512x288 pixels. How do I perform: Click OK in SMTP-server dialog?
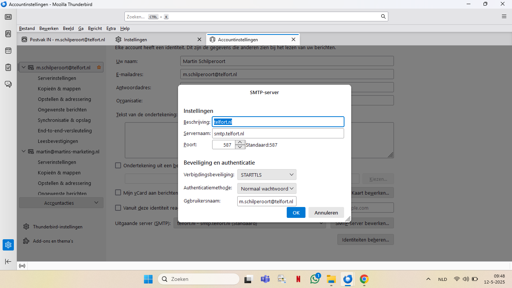coord(296,212)
